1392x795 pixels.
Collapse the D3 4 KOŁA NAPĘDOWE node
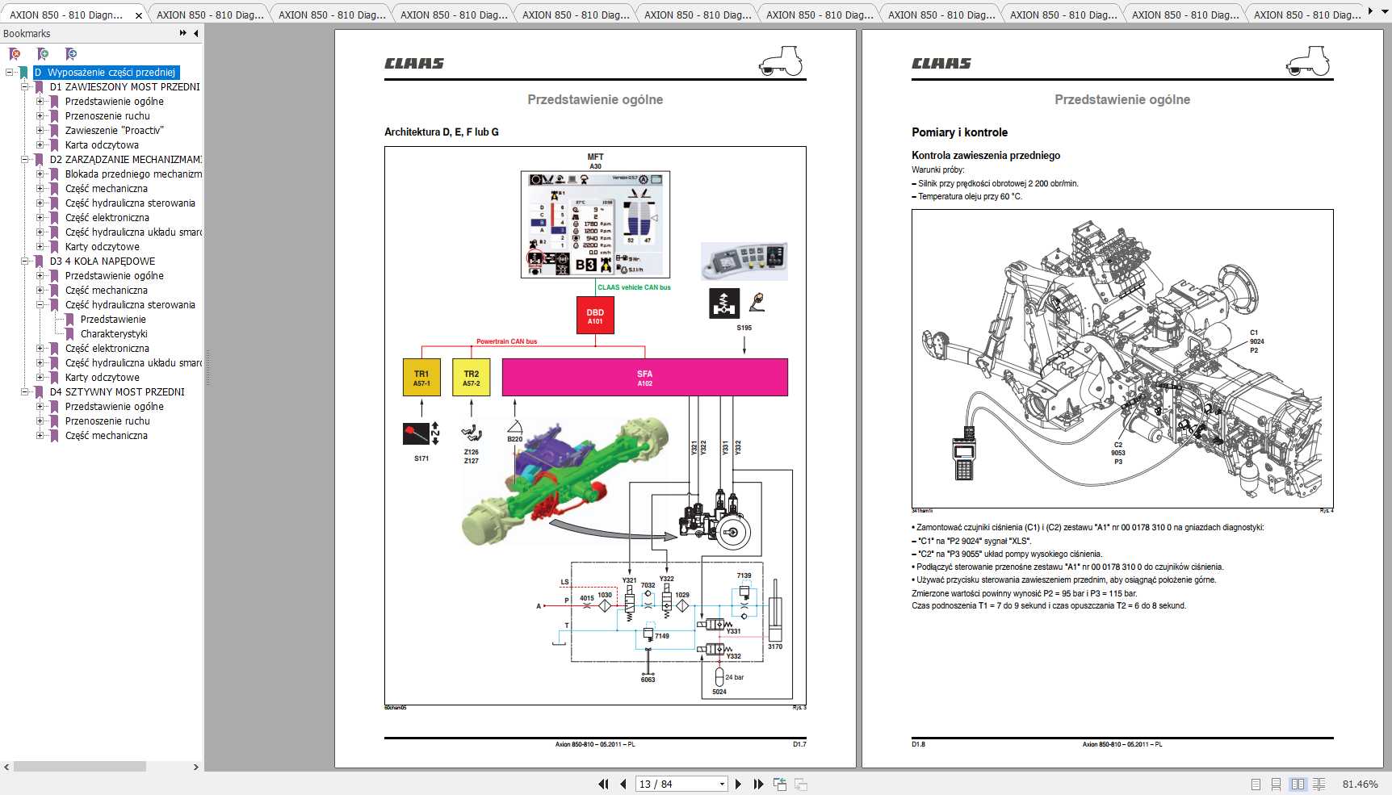click(25, 261)
